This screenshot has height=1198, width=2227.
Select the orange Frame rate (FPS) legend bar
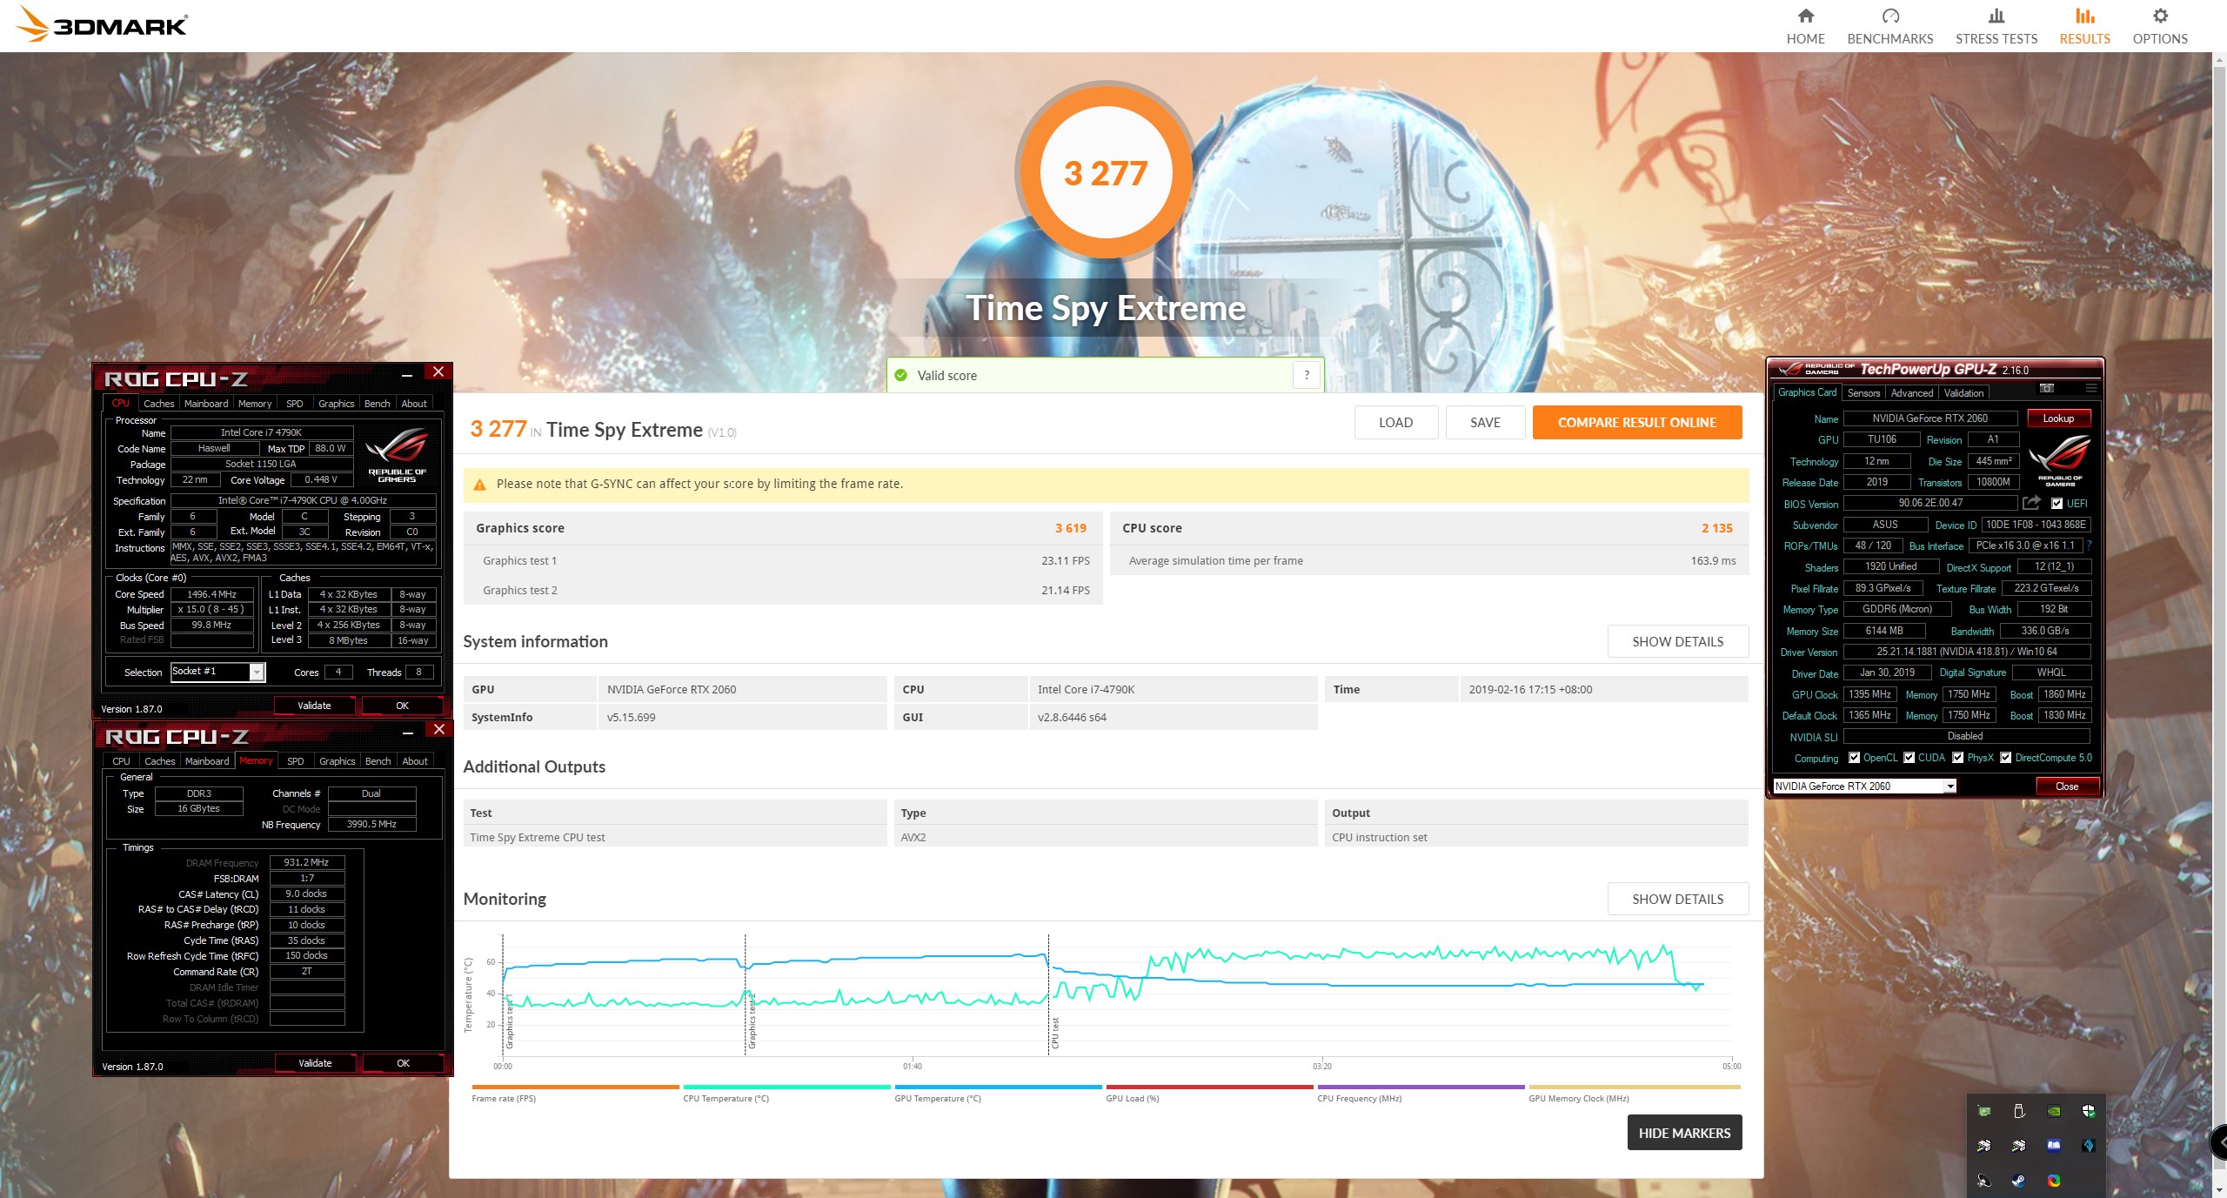pyautogui.click(x=575, y=1088)
